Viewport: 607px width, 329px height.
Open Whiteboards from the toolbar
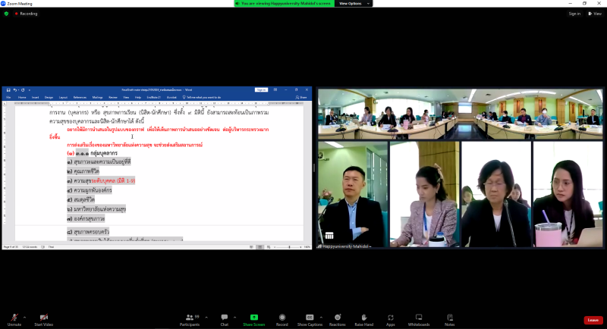coord(419,320)
